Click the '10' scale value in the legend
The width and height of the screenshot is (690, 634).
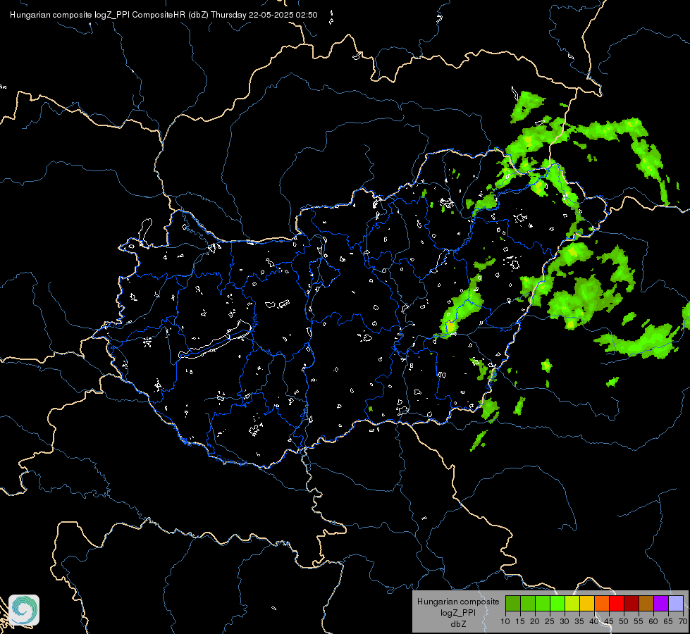(x=505, y=622)
